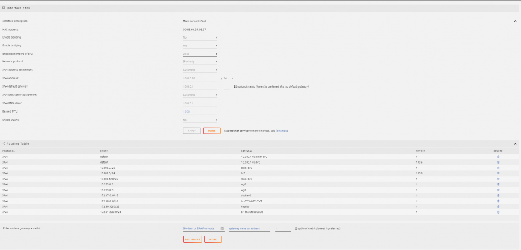Click the IPv4 address field
The width and height of the screenshot is (521, 250).
200,78
